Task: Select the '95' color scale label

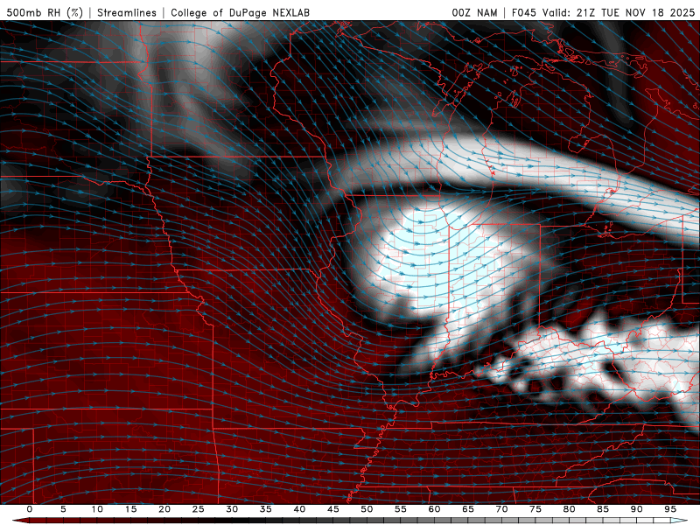Action: pyautogui.click(x=670, y=509)
